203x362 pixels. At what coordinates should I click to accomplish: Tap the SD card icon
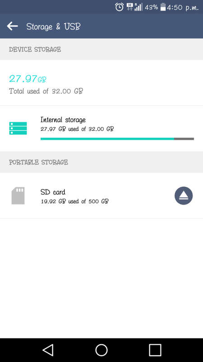pyautogui.click(x=18, y=196)
